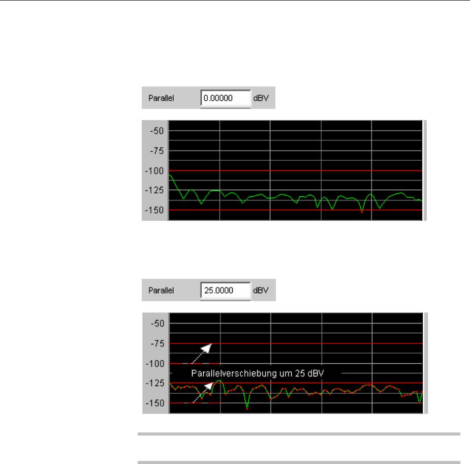Image resolution: width=470 pixels, height=464 pixels.
Task: Click the -75 axis label on the lower graph
Action: (x=158, y=343)
